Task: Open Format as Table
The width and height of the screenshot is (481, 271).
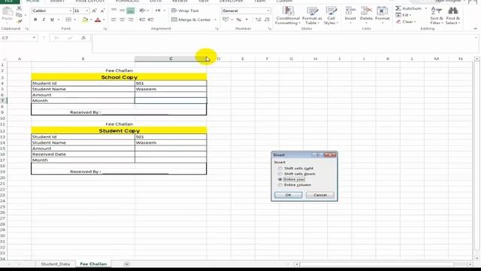Action: point(312,16)
